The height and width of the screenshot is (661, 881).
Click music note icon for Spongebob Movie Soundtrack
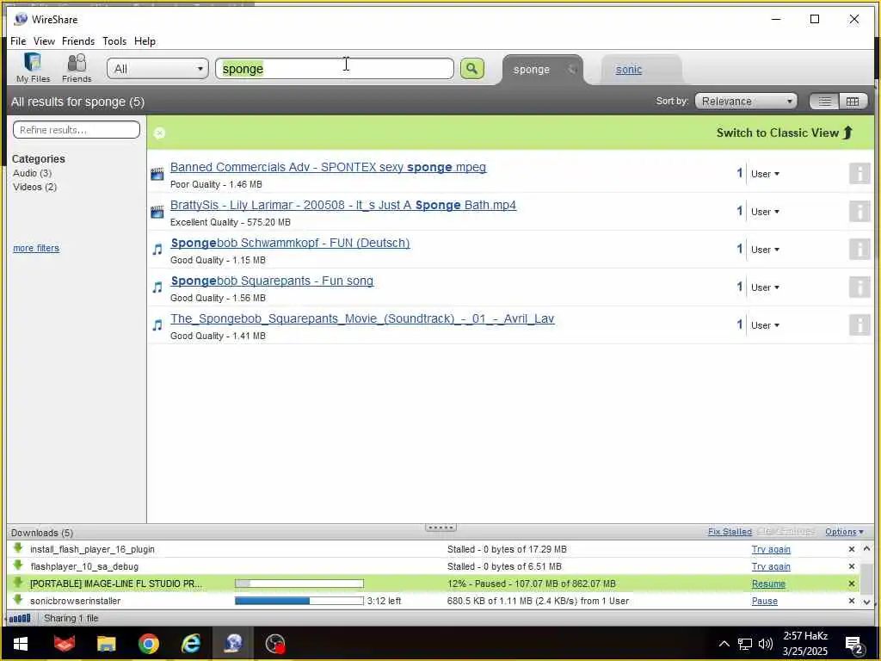tap(157, 324)
